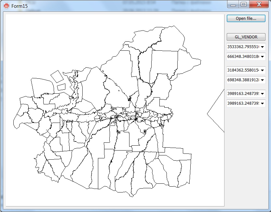
Task: Click the Form15 application icon in title bar
Action: 6,6
